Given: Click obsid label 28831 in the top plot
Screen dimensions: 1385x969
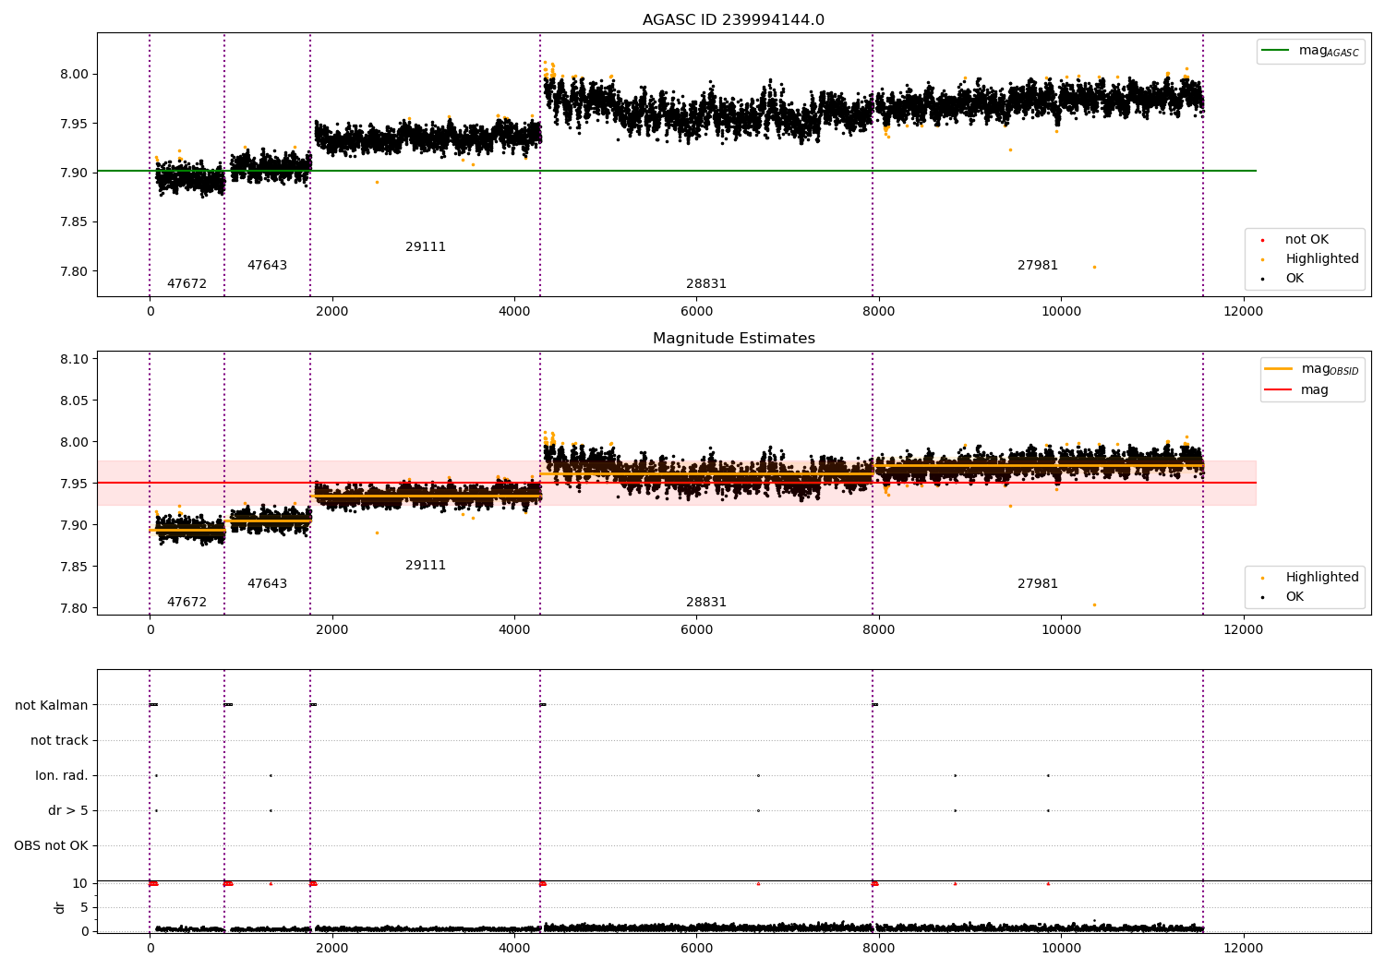Looking at the screenshot, I should point(706,284).
